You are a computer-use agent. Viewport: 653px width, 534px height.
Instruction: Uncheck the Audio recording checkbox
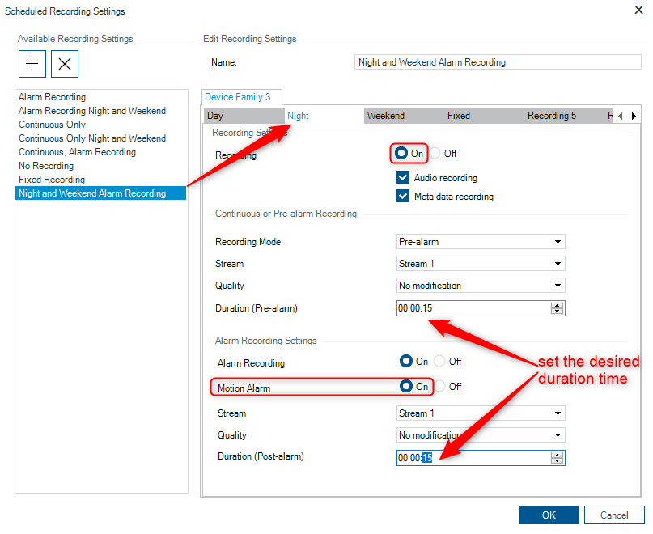click(x=403, y=178)
